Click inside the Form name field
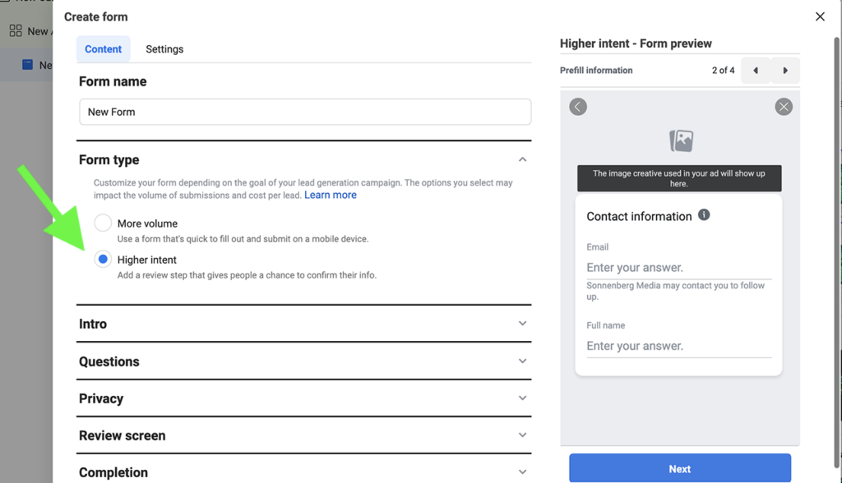This screenshot has height=483, width=842. [x=304, y=112]
